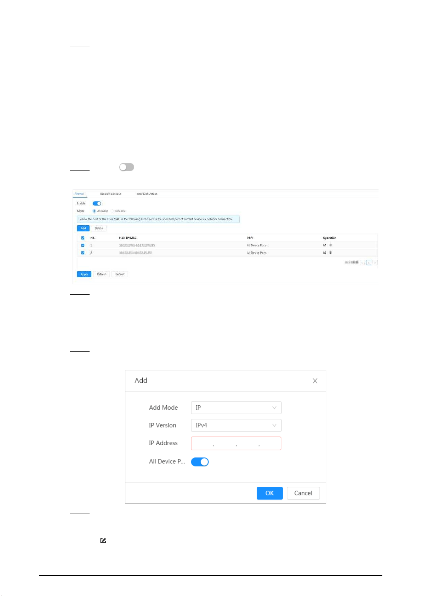Edit the row 2 host entry

[325, 253]
